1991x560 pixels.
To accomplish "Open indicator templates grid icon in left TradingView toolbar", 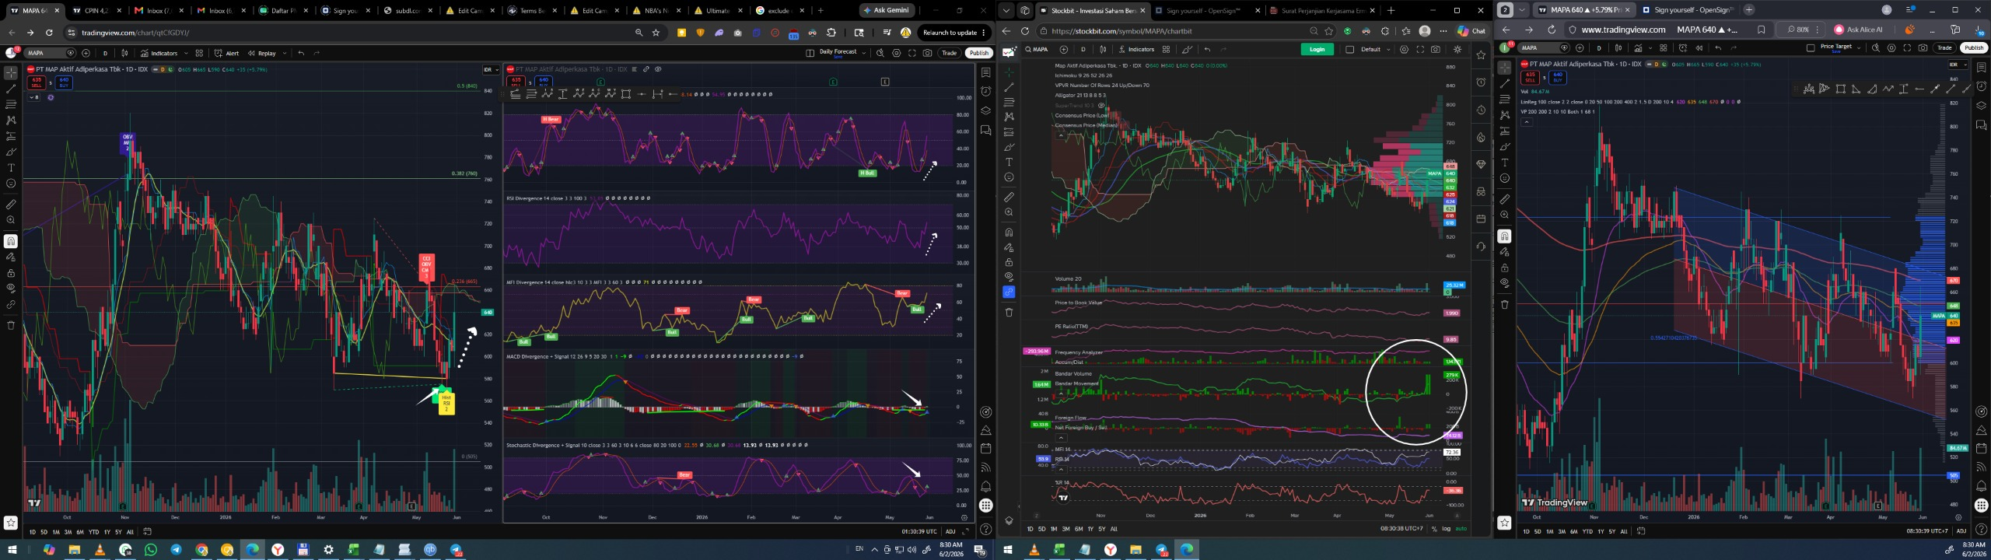I will (x=199, y=53).
